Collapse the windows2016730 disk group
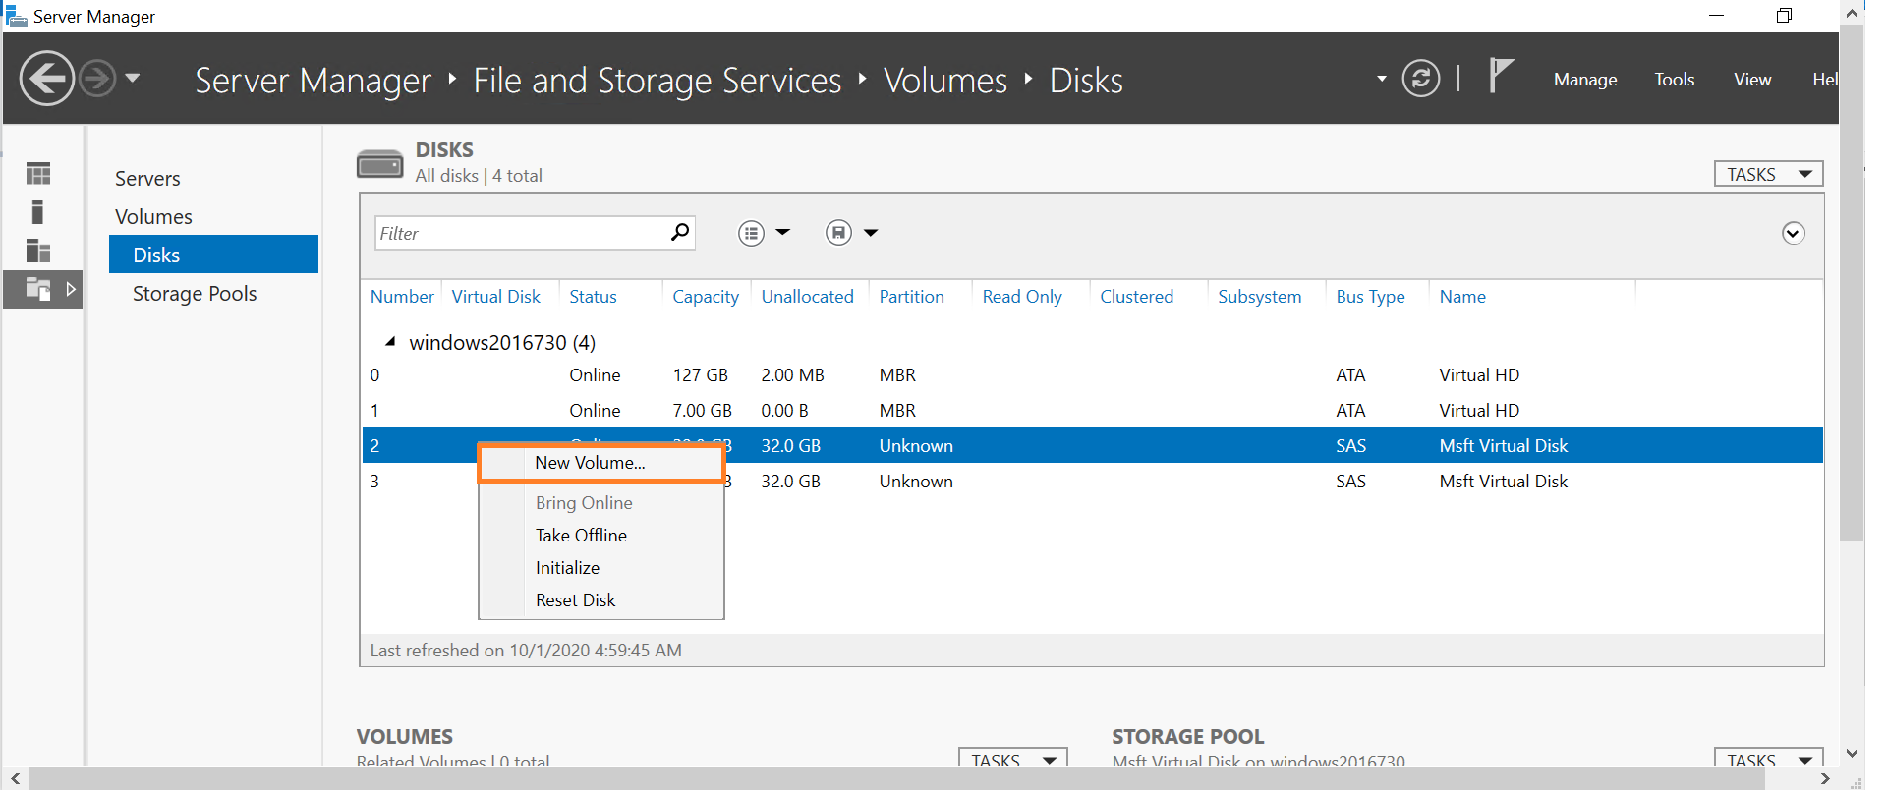 pyautogui.click(x=390, y=342)
